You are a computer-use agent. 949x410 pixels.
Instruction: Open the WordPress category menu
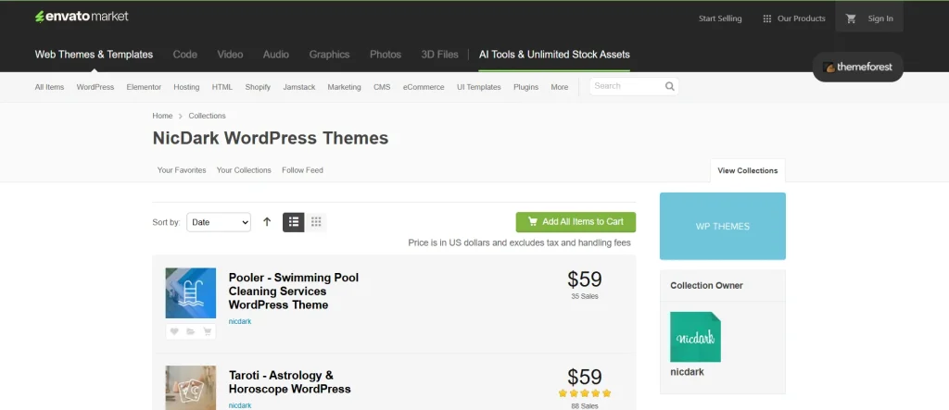[95, 87]
